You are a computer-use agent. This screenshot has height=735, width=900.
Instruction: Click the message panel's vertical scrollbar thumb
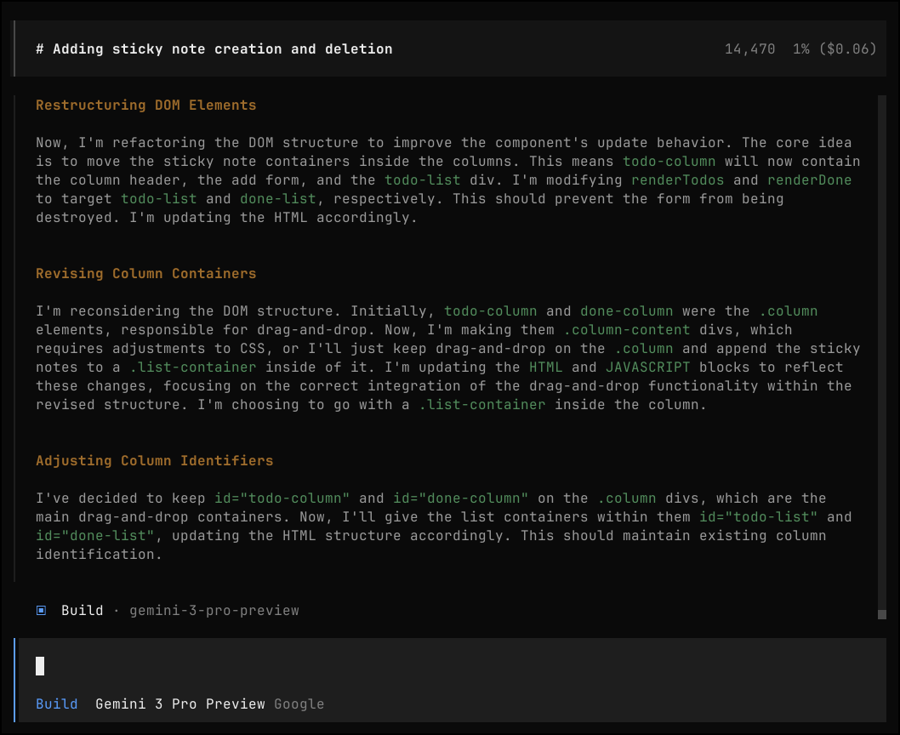click(x=882, y=357)
